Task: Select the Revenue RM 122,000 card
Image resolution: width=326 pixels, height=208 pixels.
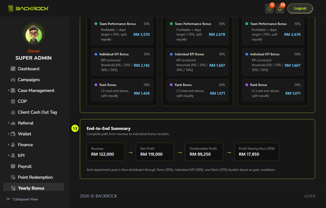Action: [106, 152]
